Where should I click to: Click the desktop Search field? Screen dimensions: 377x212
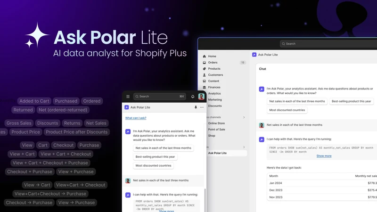[x=328, y=44]
